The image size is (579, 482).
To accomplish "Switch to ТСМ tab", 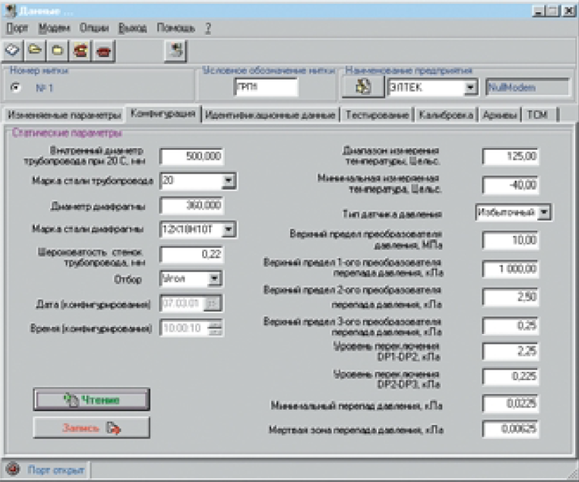I will tap(539, 115).
